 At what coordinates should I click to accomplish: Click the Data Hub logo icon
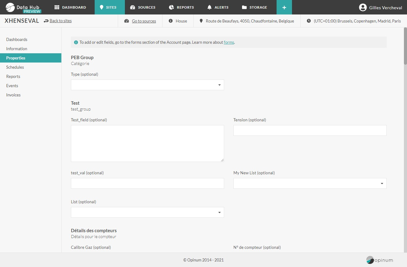click(10, 7)
